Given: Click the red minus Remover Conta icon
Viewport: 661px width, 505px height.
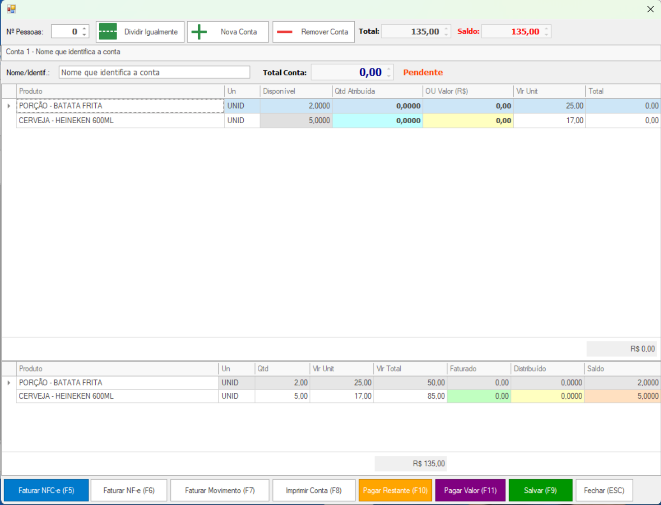Looking at the screenshot, I should pyautogui.click(x=285, y=32).
